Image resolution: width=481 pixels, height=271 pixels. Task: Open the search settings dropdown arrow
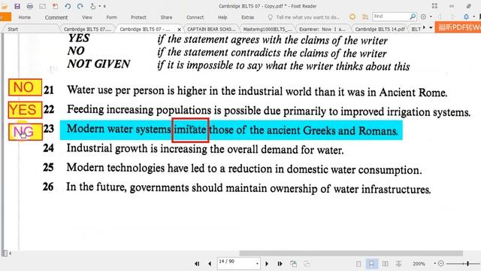431,17
